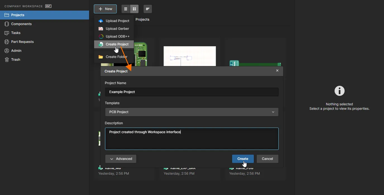Screen dimensions: 384x195
Task: Click the Create Folder yellow folder icon
Action: [x=101, y=57]
